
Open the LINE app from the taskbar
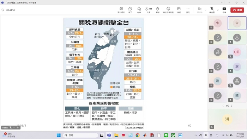pyautogui.click(x=166, y=135)
